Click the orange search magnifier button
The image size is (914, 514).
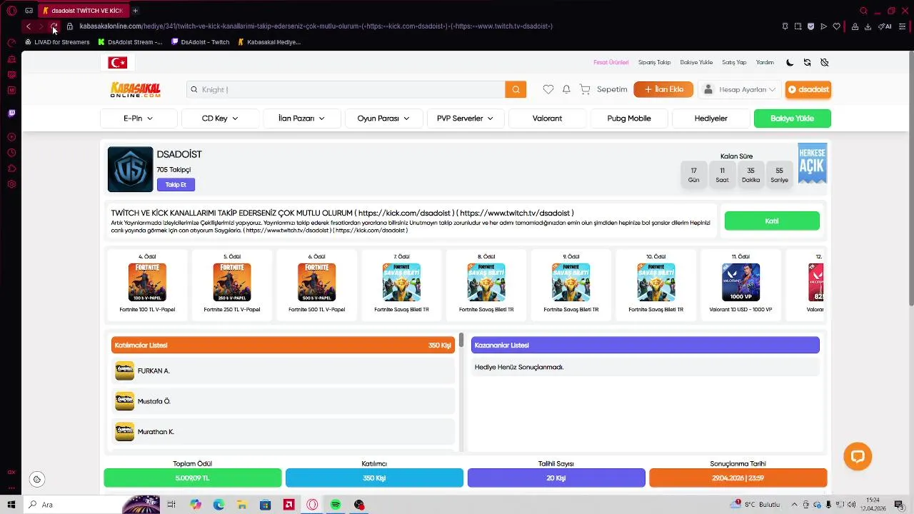(x=516, y=89)
